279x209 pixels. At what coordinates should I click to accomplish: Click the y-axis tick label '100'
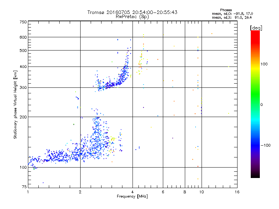click(x=23, y=167)
